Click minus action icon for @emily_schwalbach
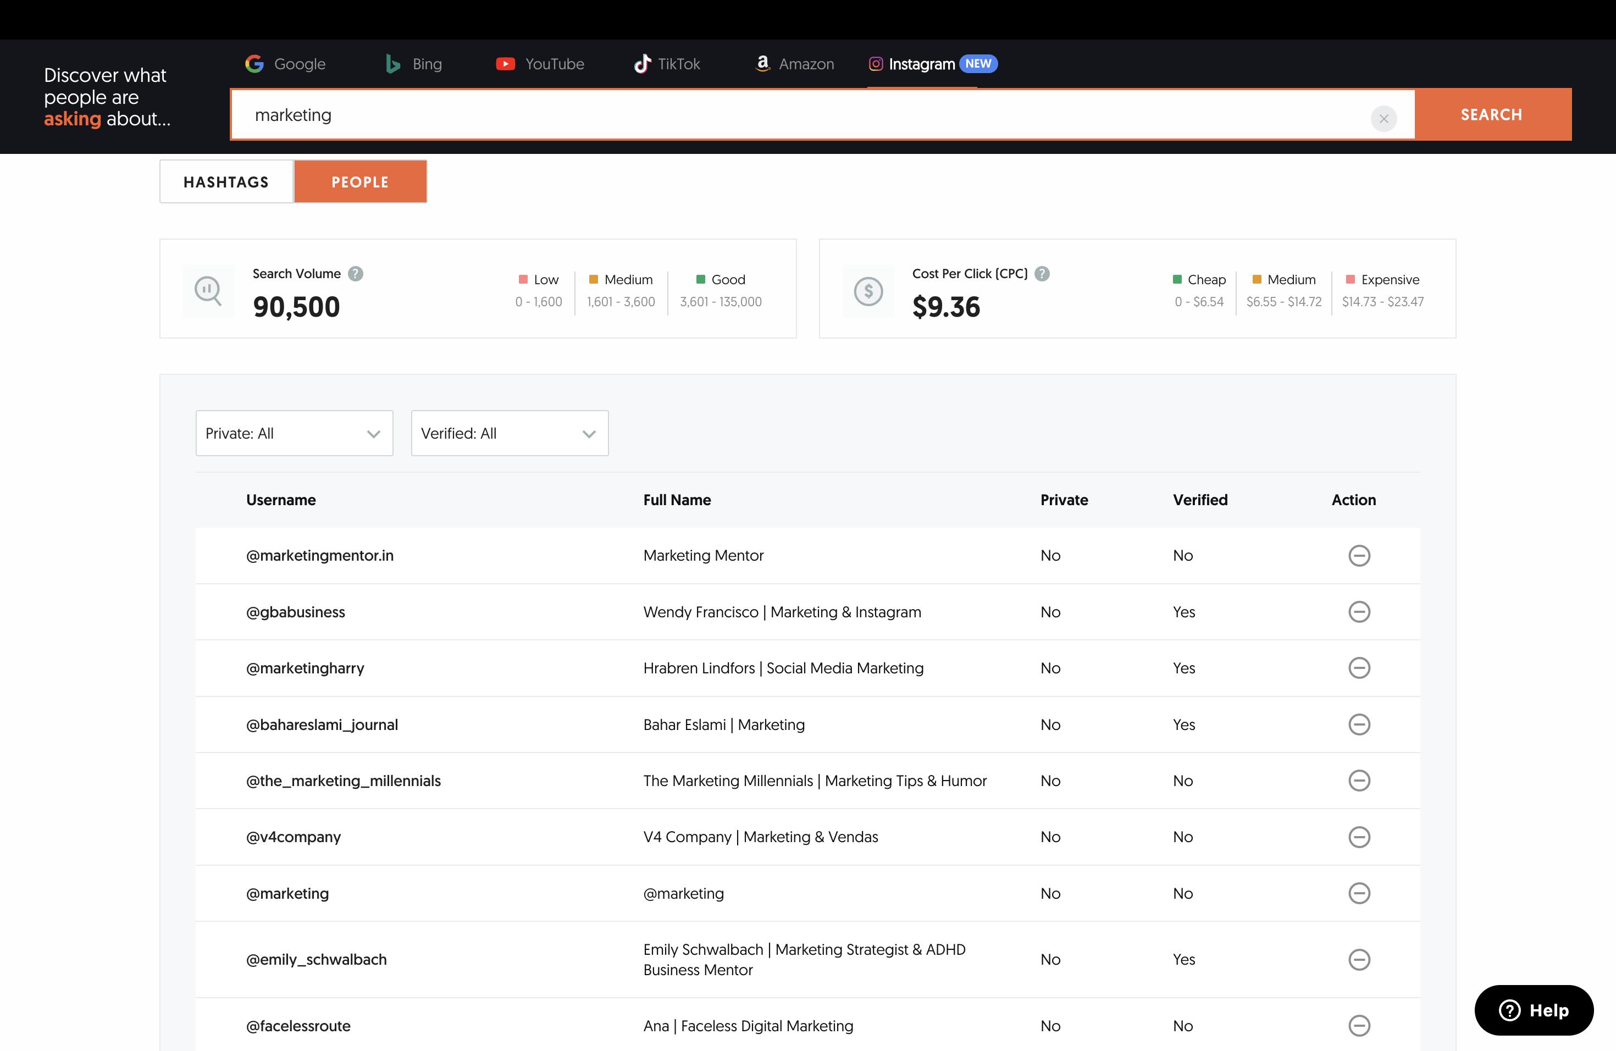 [x=1359, y=959]
